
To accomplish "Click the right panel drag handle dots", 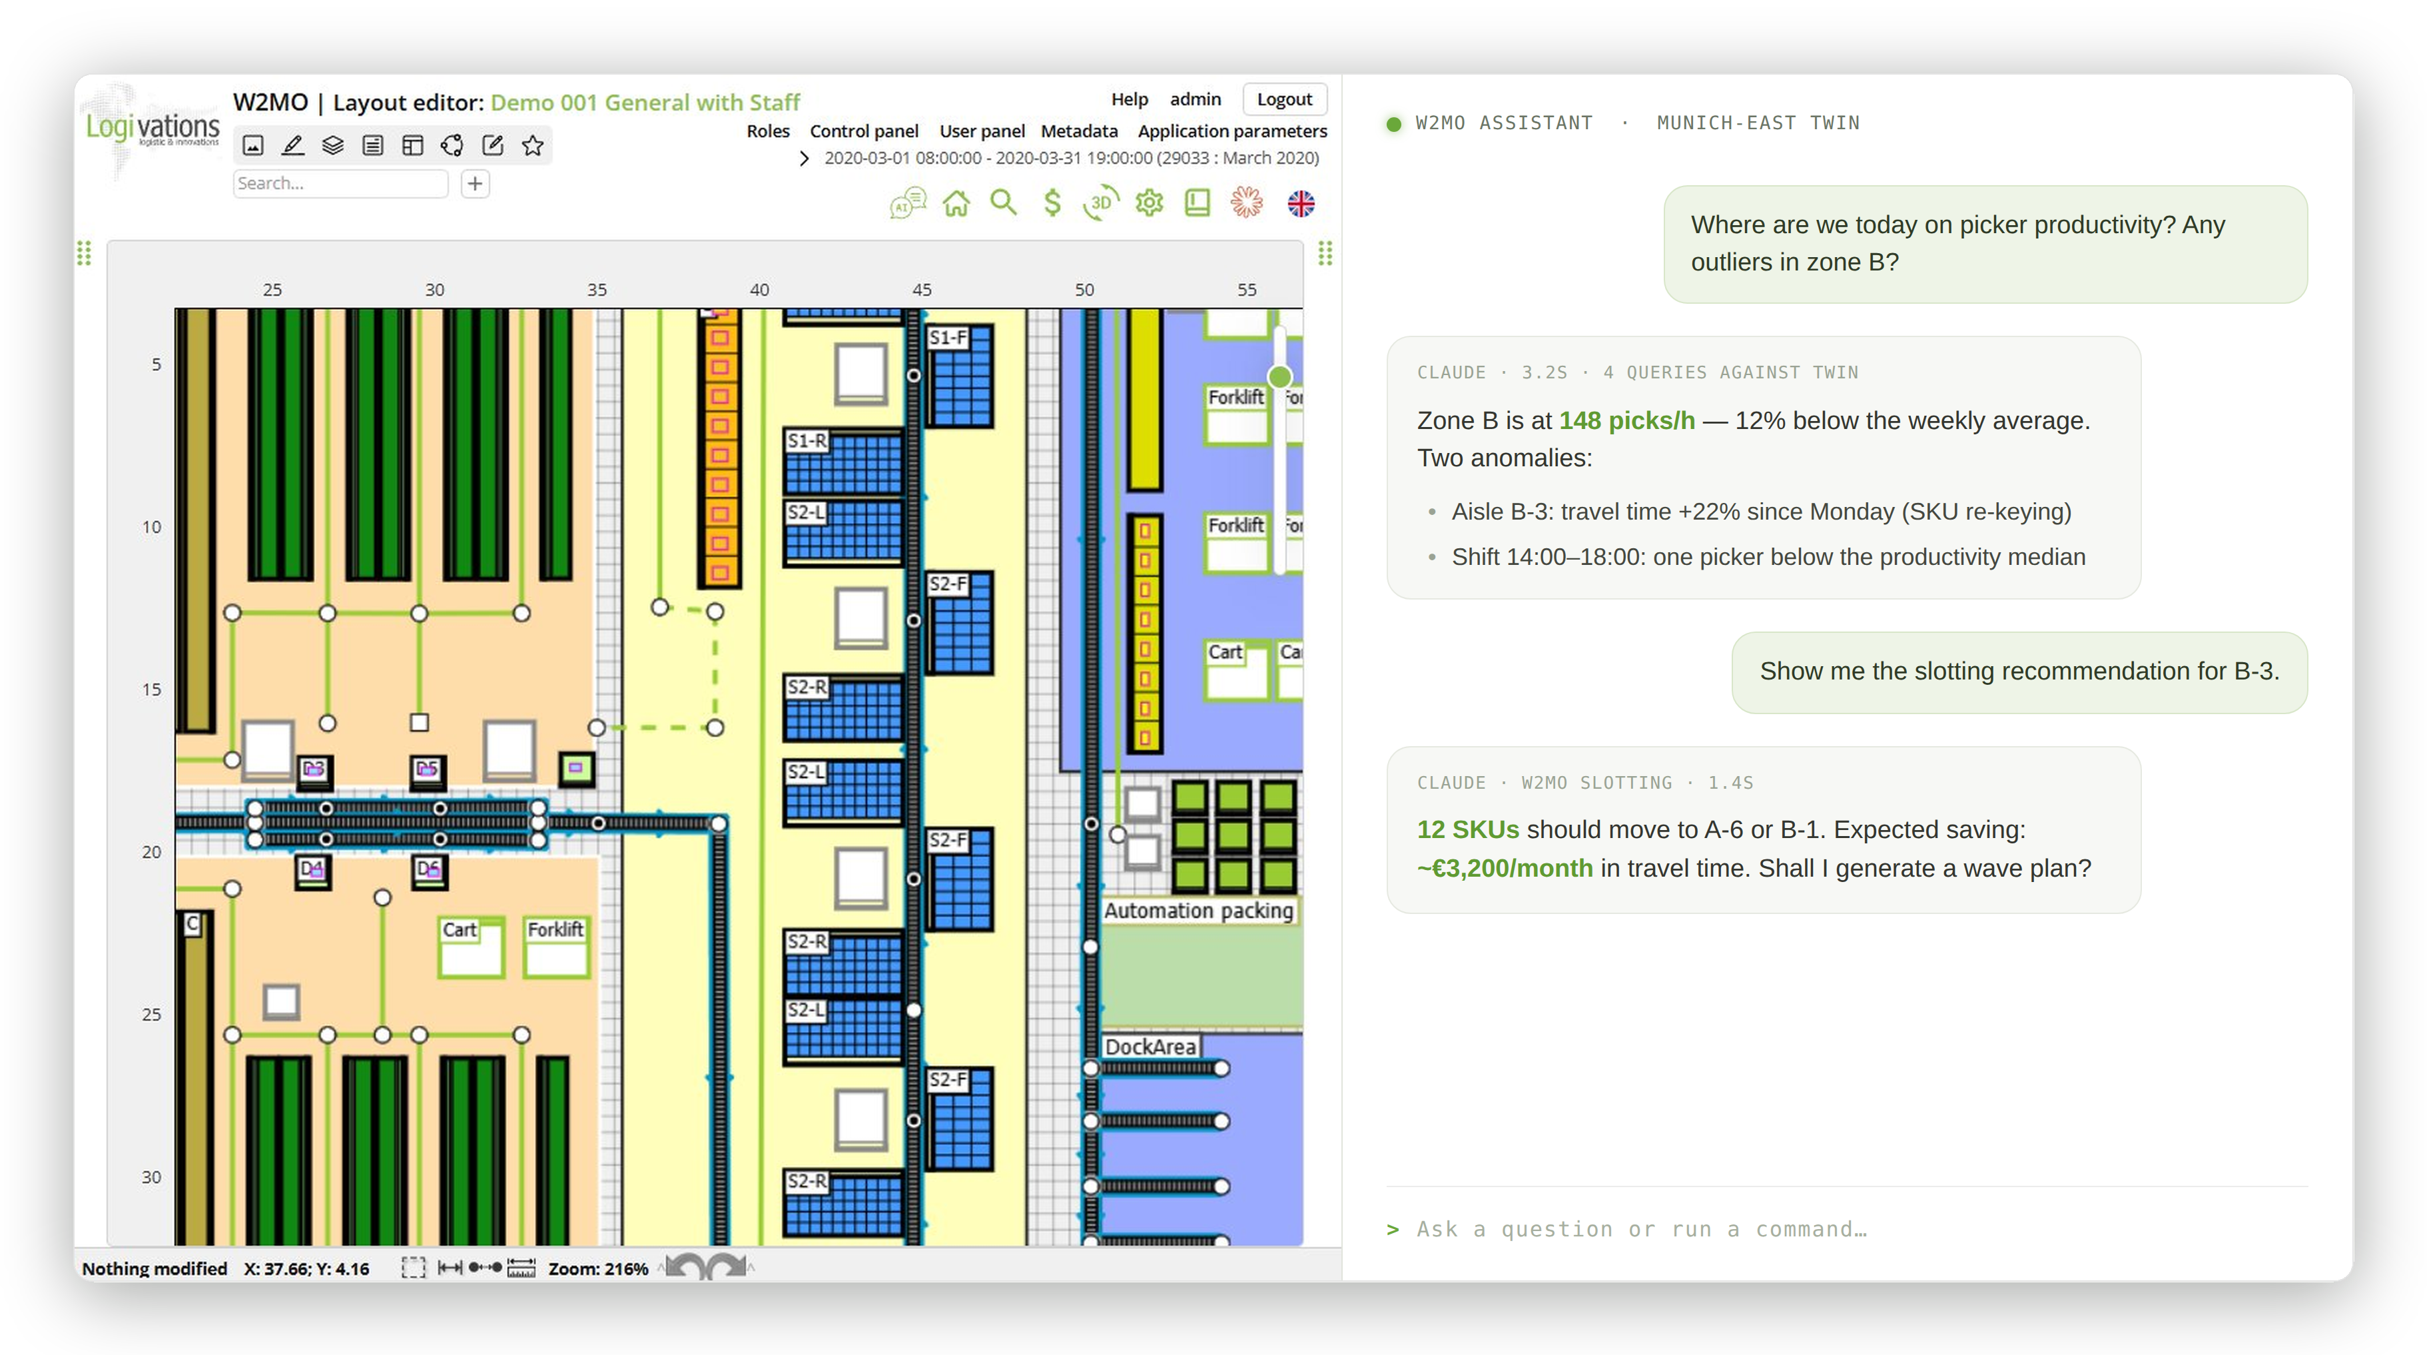I will (x=1325, y=252).
